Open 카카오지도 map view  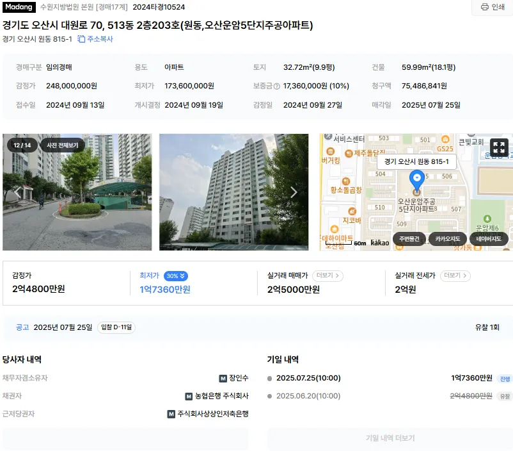[x=448, y=238]
